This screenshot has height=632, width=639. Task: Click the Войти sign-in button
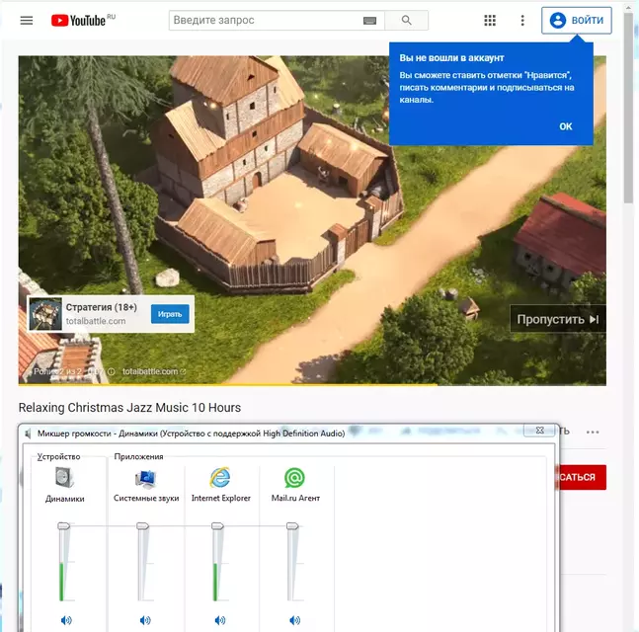pyautogui.click(x=576, y=20)
